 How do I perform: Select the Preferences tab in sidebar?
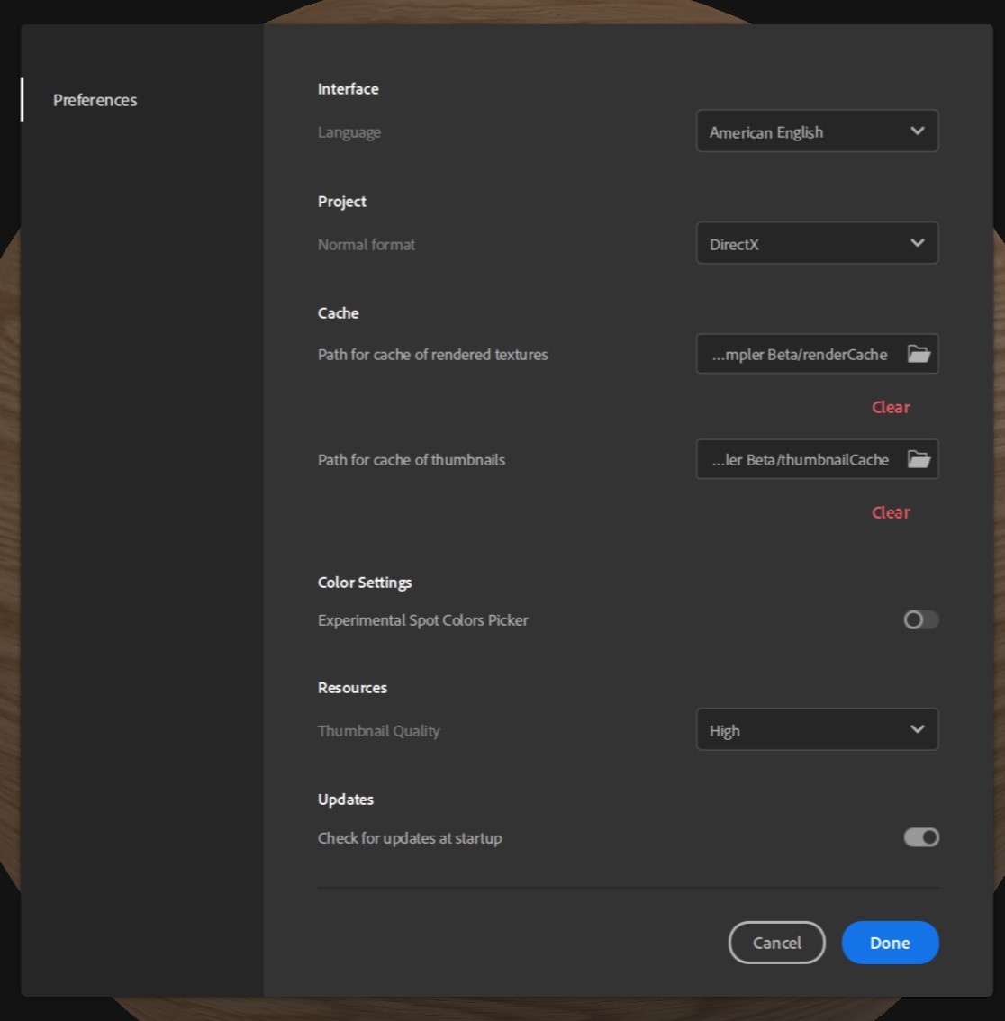click(x=95, y=100)
